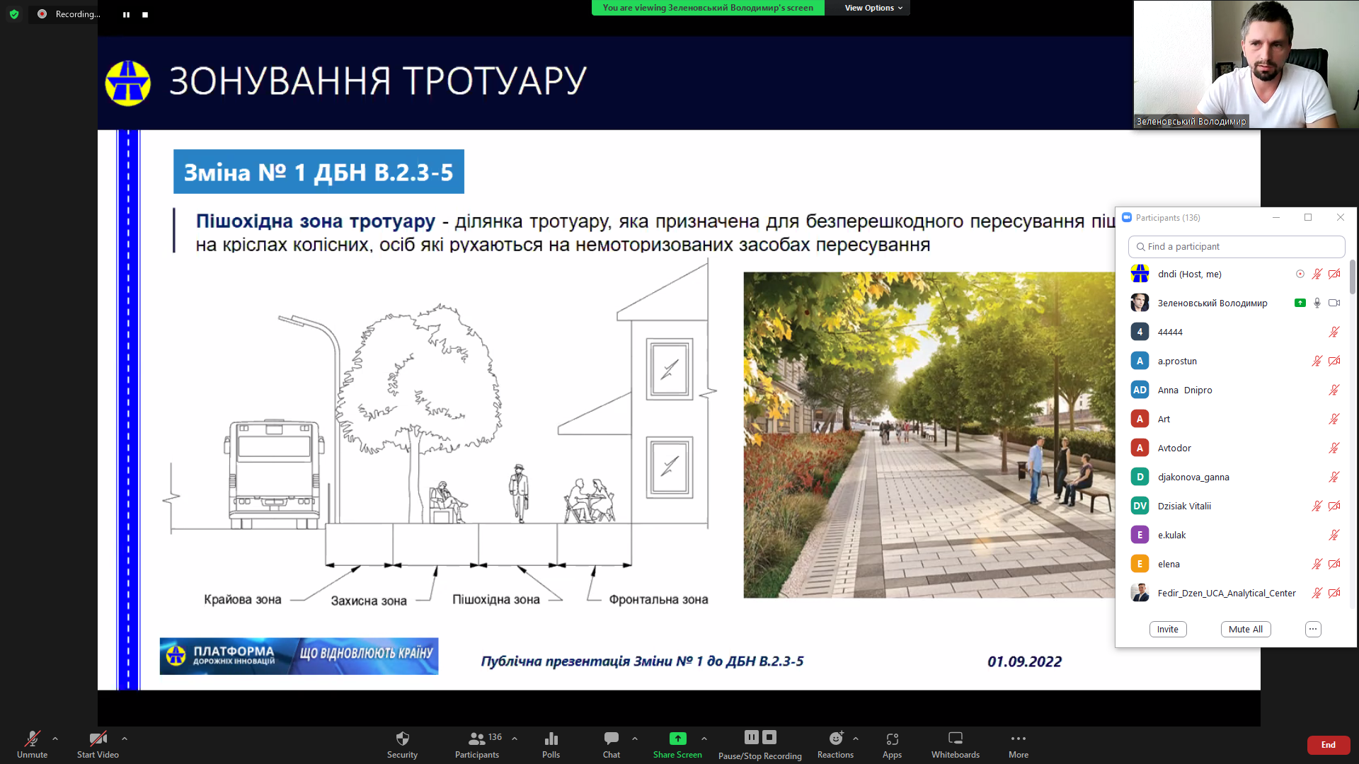Image resolution: width=1359 pixels, height=764 pixels.
Task: Open the Chat bubble icon
Action: 611,739
